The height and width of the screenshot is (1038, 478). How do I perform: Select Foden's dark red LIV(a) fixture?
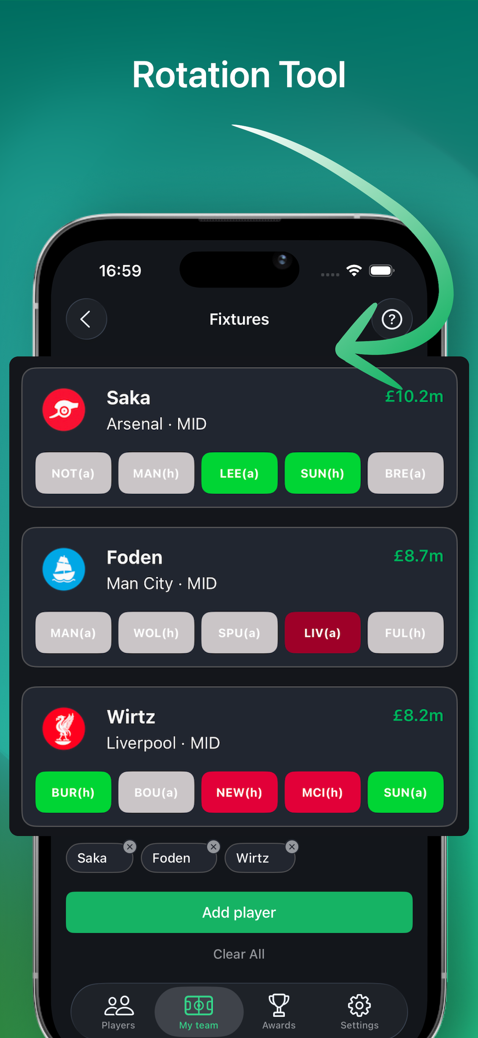pos(322,633)
